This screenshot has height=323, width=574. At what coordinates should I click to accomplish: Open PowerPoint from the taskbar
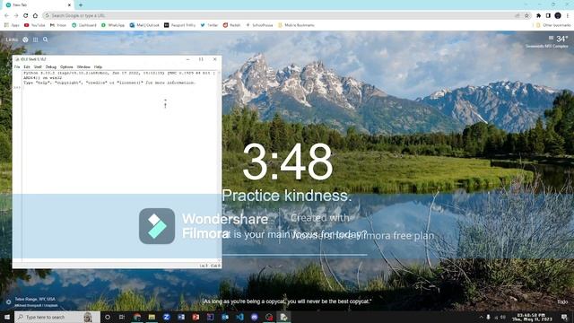[196, 317]
